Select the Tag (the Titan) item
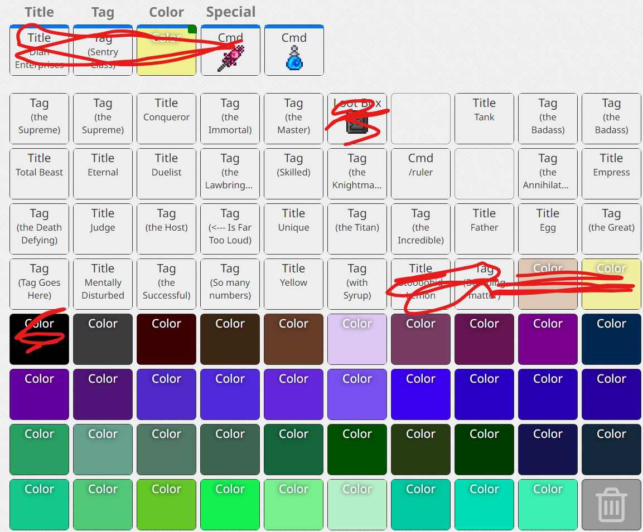 357,229
